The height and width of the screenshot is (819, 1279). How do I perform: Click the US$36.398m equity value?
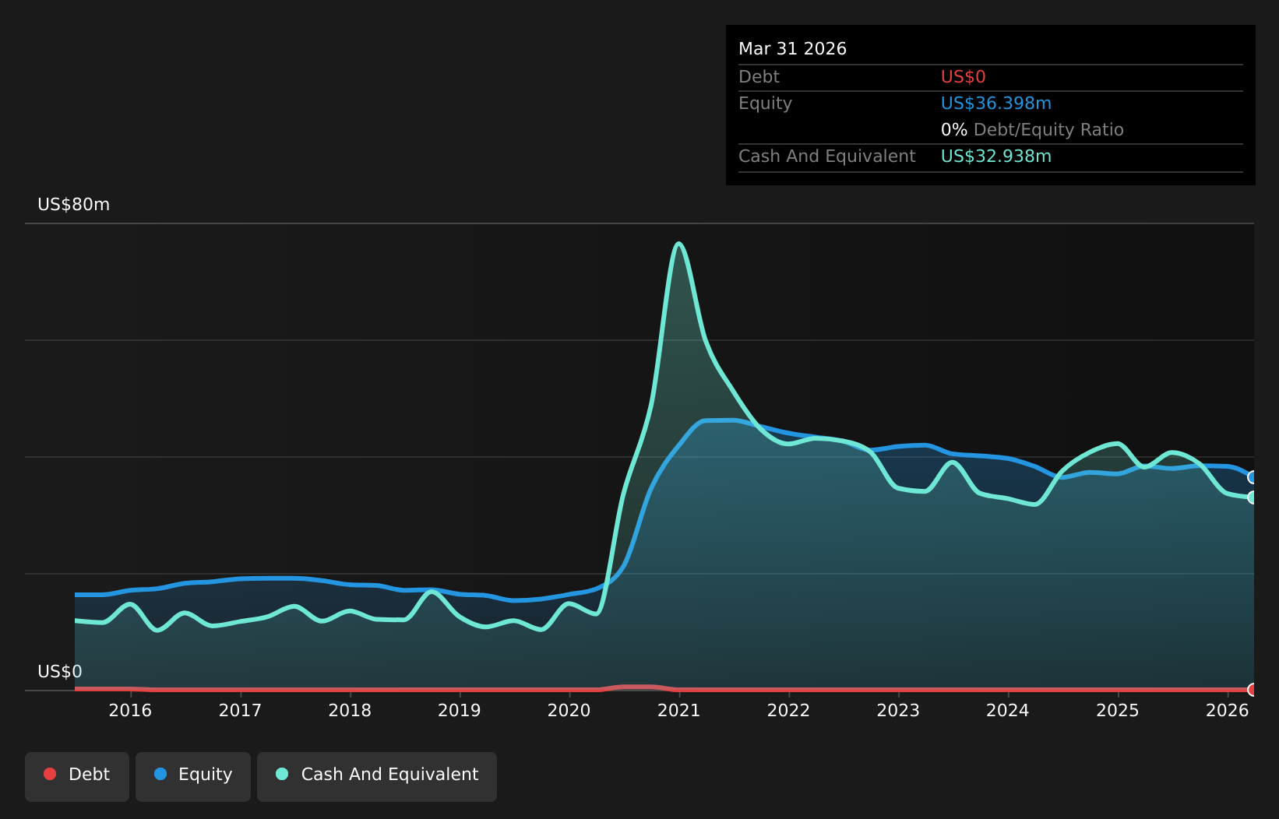coord(996,104)
